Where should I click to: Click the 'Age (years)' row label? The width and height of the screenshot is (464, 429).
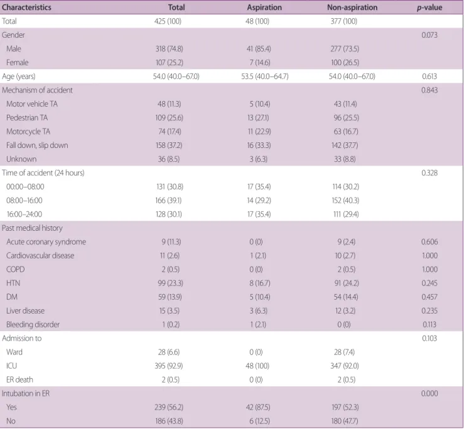(x=19, y=77)
